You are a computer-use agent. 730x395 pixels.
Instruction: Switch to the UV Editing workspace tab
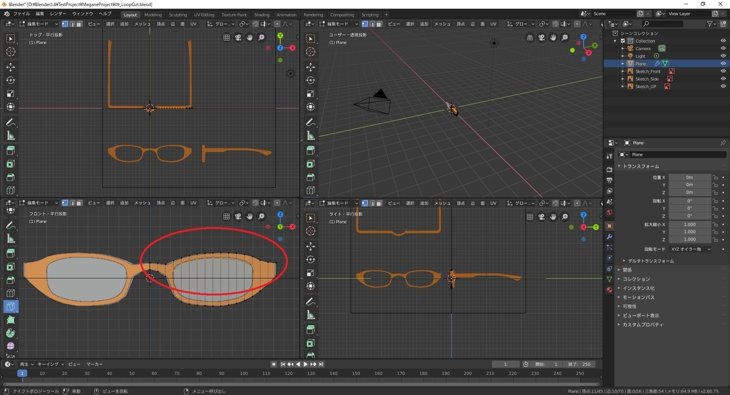coord(204,15)
